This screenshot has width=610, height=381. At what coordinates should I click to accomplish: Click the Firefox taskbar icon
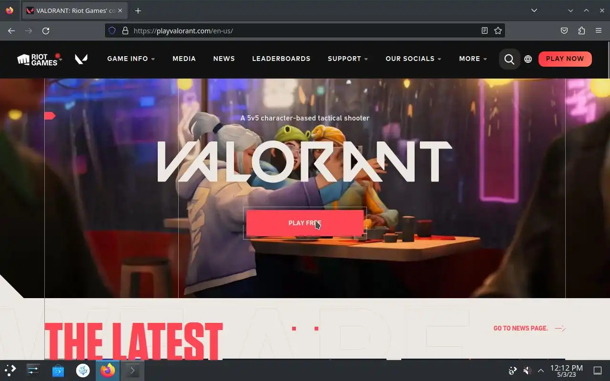coord(108,370)
